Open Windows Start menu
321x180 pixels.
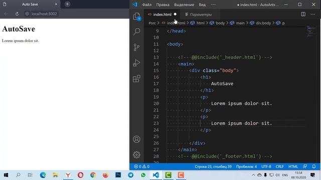point(6,175)
